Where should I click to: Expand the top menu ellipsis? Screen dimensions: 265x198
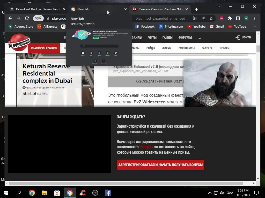pos(200,38)
